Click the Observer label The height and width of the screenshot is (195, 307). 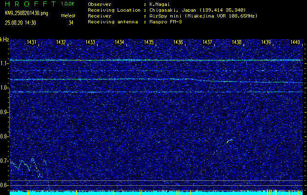tap(100, 4)
